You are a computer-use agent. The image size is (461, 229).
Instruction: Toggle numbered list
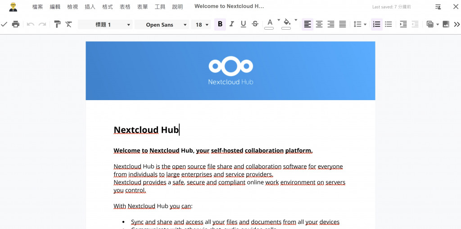coord(377,24)
